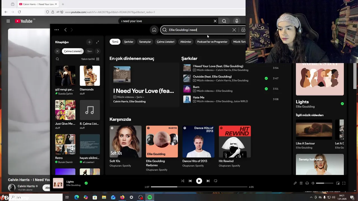Screen dimensions: 358x201
Task: Open the Yakın tarihli sort dropdown
Action: click(90, 59)
